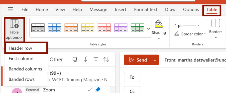Apply the green table style
Viewport: 226px width, 93px height.
[137, 28]
